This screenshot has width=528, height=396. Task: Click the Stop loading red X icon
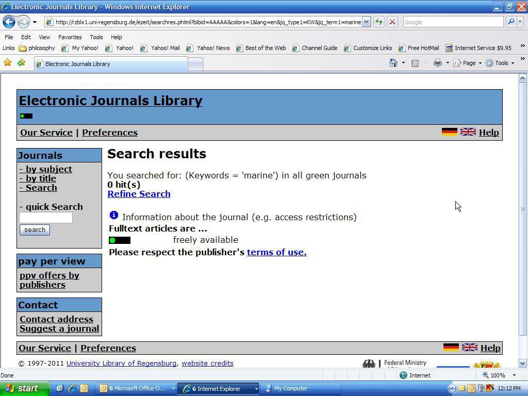(x=392, y=22)
